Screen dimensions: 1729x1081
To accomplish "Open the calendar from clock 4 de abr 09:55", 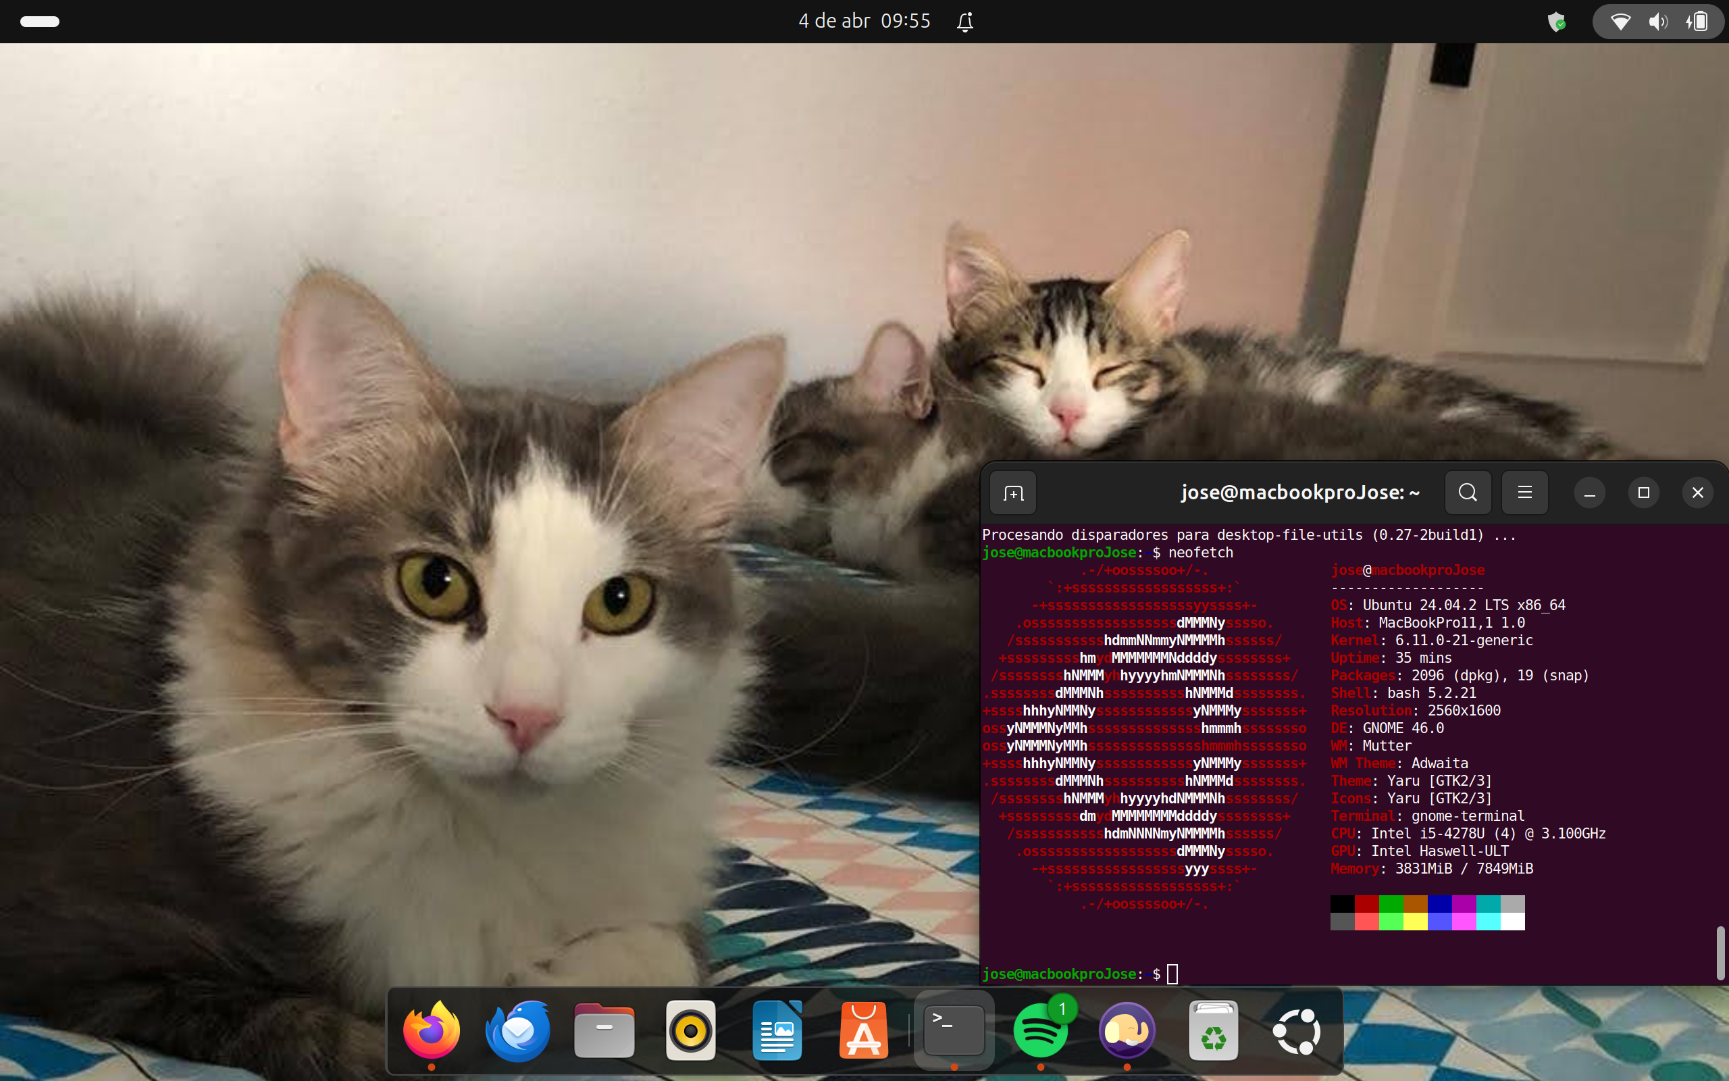I will pyautogui.click(x=864, y=22).
